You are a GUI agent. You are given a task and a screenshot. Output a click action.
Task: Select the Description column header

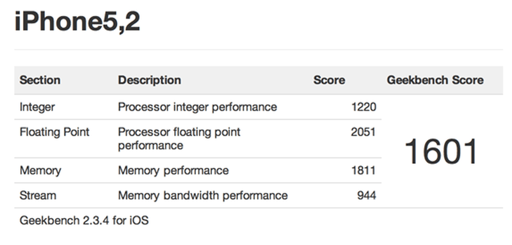pos(150,80)
